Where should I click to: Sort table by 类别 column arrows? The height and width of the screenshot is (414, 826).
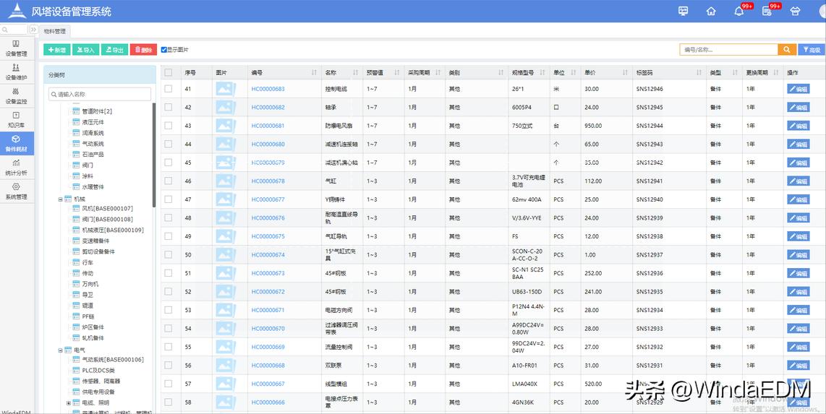(x=501, y=72)
